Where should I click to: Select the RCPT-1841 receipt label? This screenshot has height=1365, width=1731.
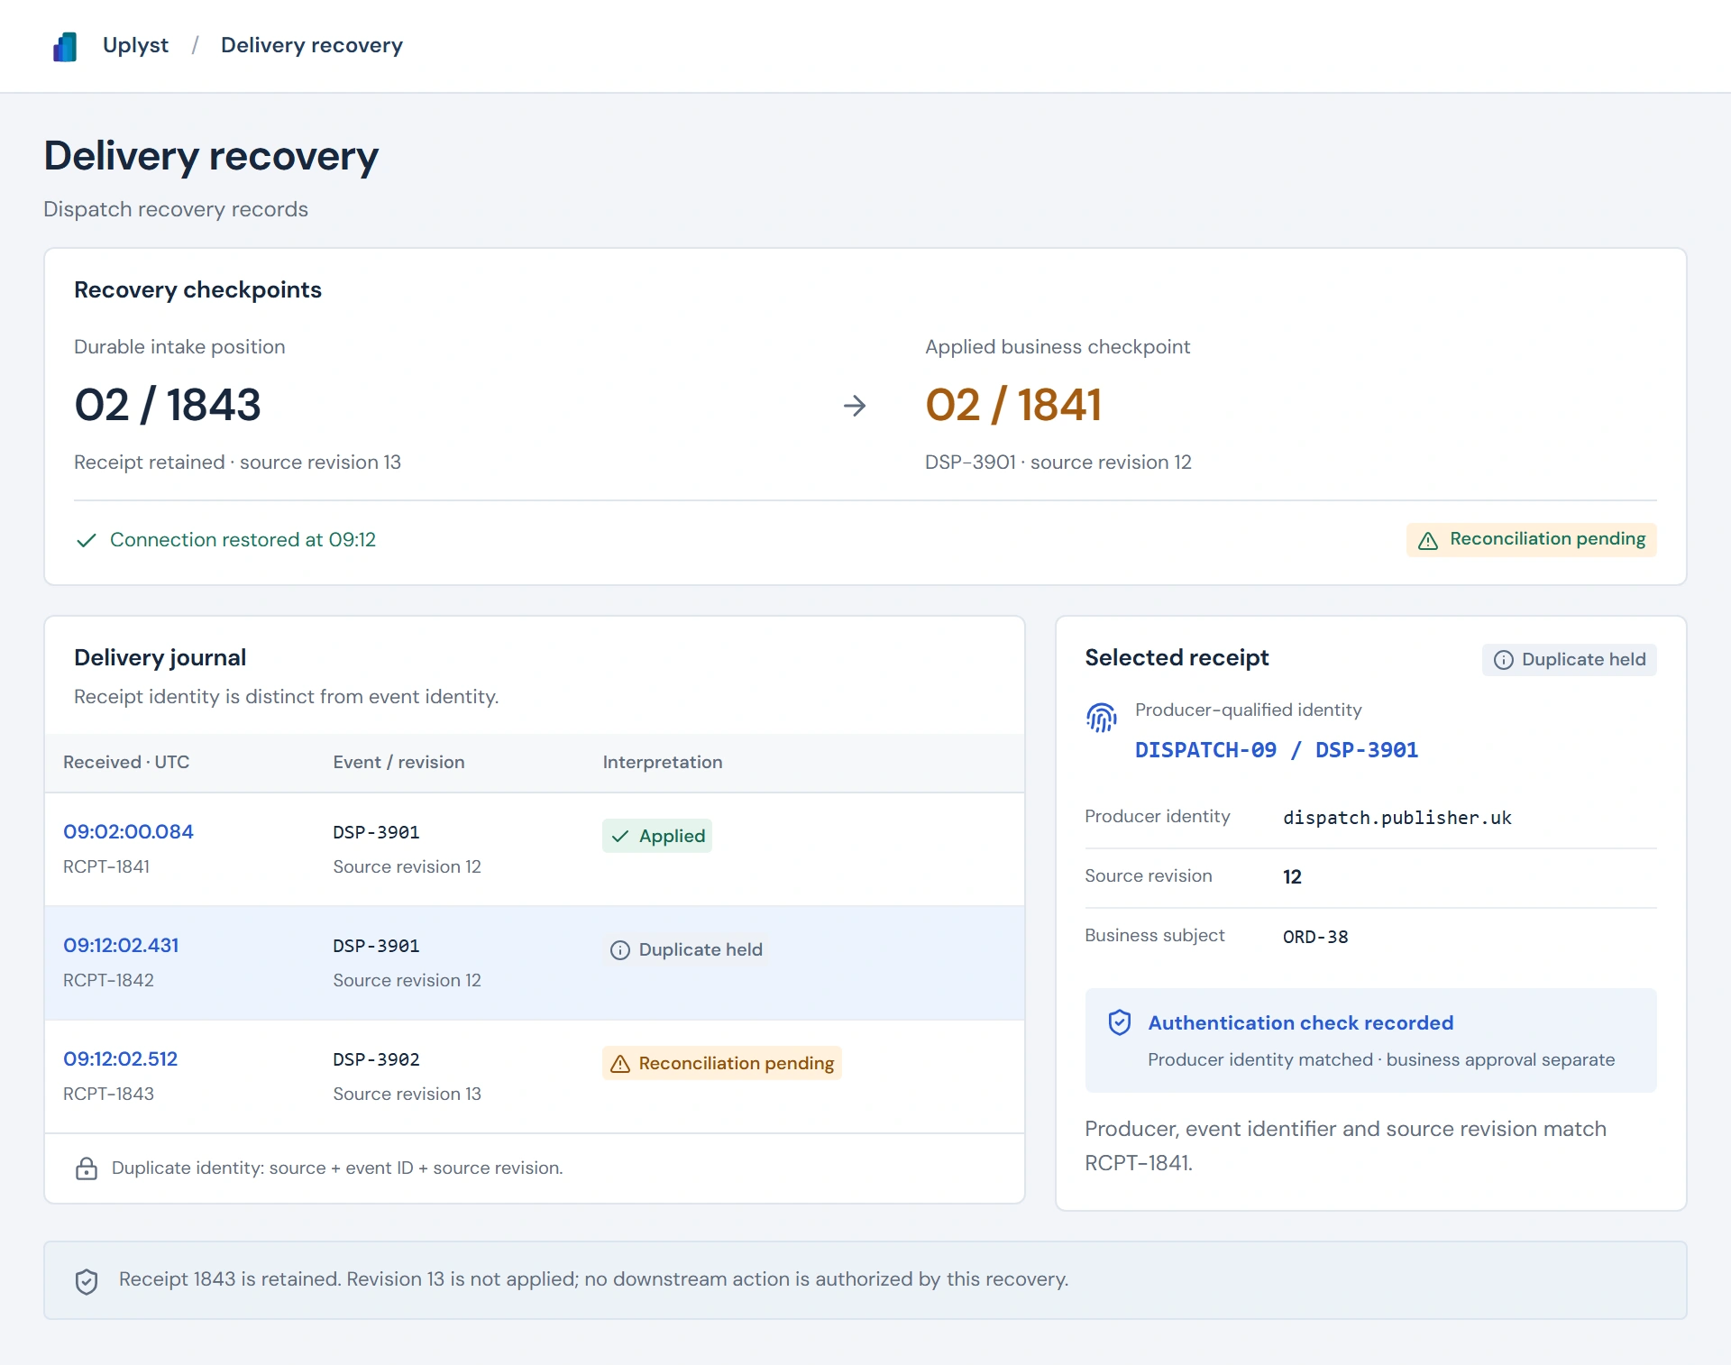106,866
